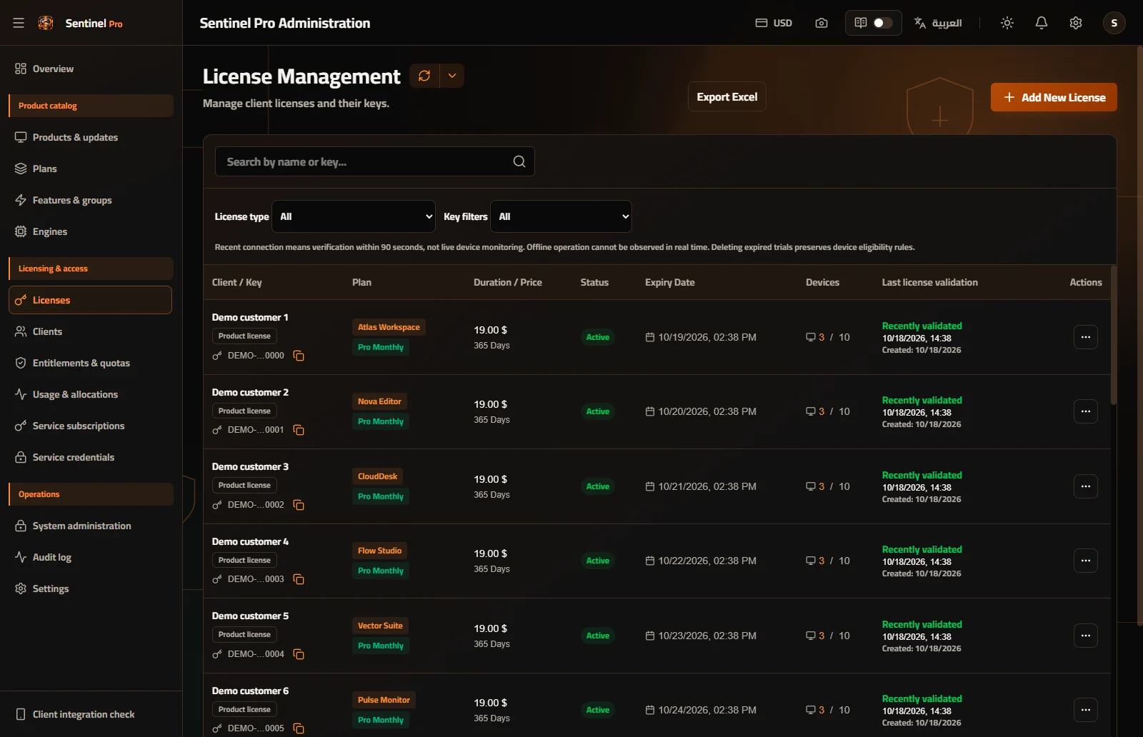Focus the search by name or key field

374,161
